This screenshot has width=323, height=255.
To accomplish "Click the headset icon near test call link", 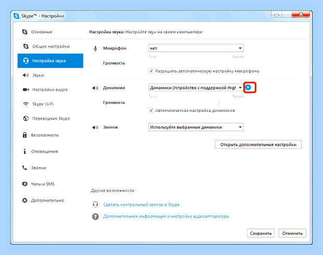I will [95, 205].
